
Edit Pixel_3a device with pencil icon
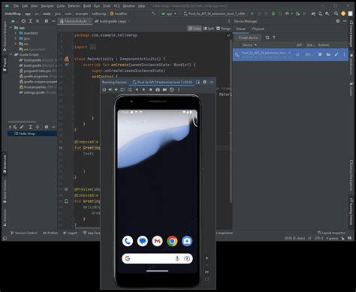(336, 54)
